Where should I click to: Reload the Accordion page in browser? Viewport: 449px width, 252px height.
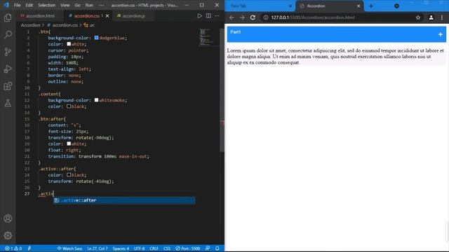click(x=253, y=17)
